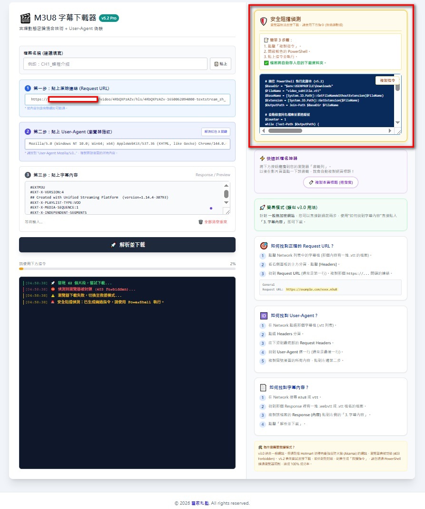This screenshot has width=425, height=509.
Task: Click the 複製本頁標題 bookmarklet button
Action: coord(330,182)
